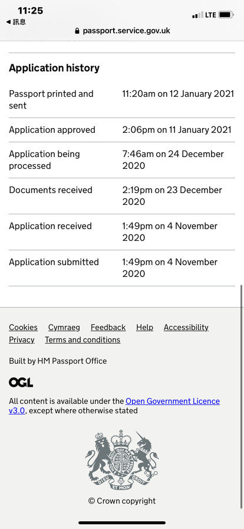Tap the OGL logo
Screen dimensions: 244x529
21,382
